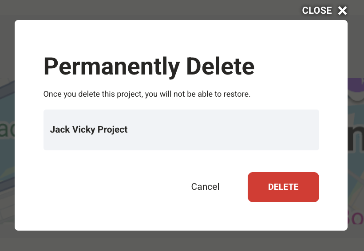Click the word Permanently in the heading
This screenshot has height=251, width=364.
112,67
